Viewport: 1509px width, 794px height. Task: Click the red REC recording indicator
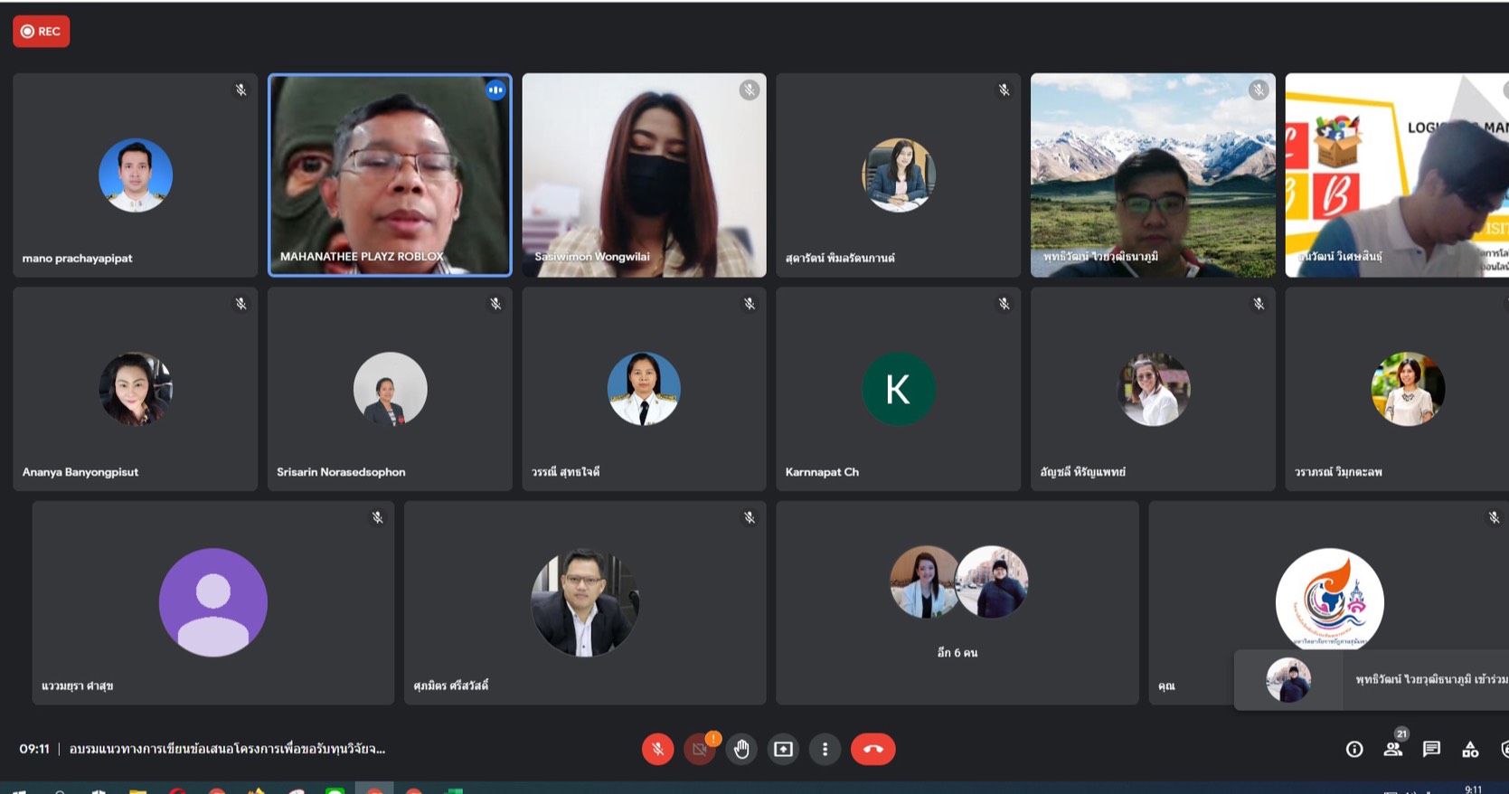click(x=42, y=32)
